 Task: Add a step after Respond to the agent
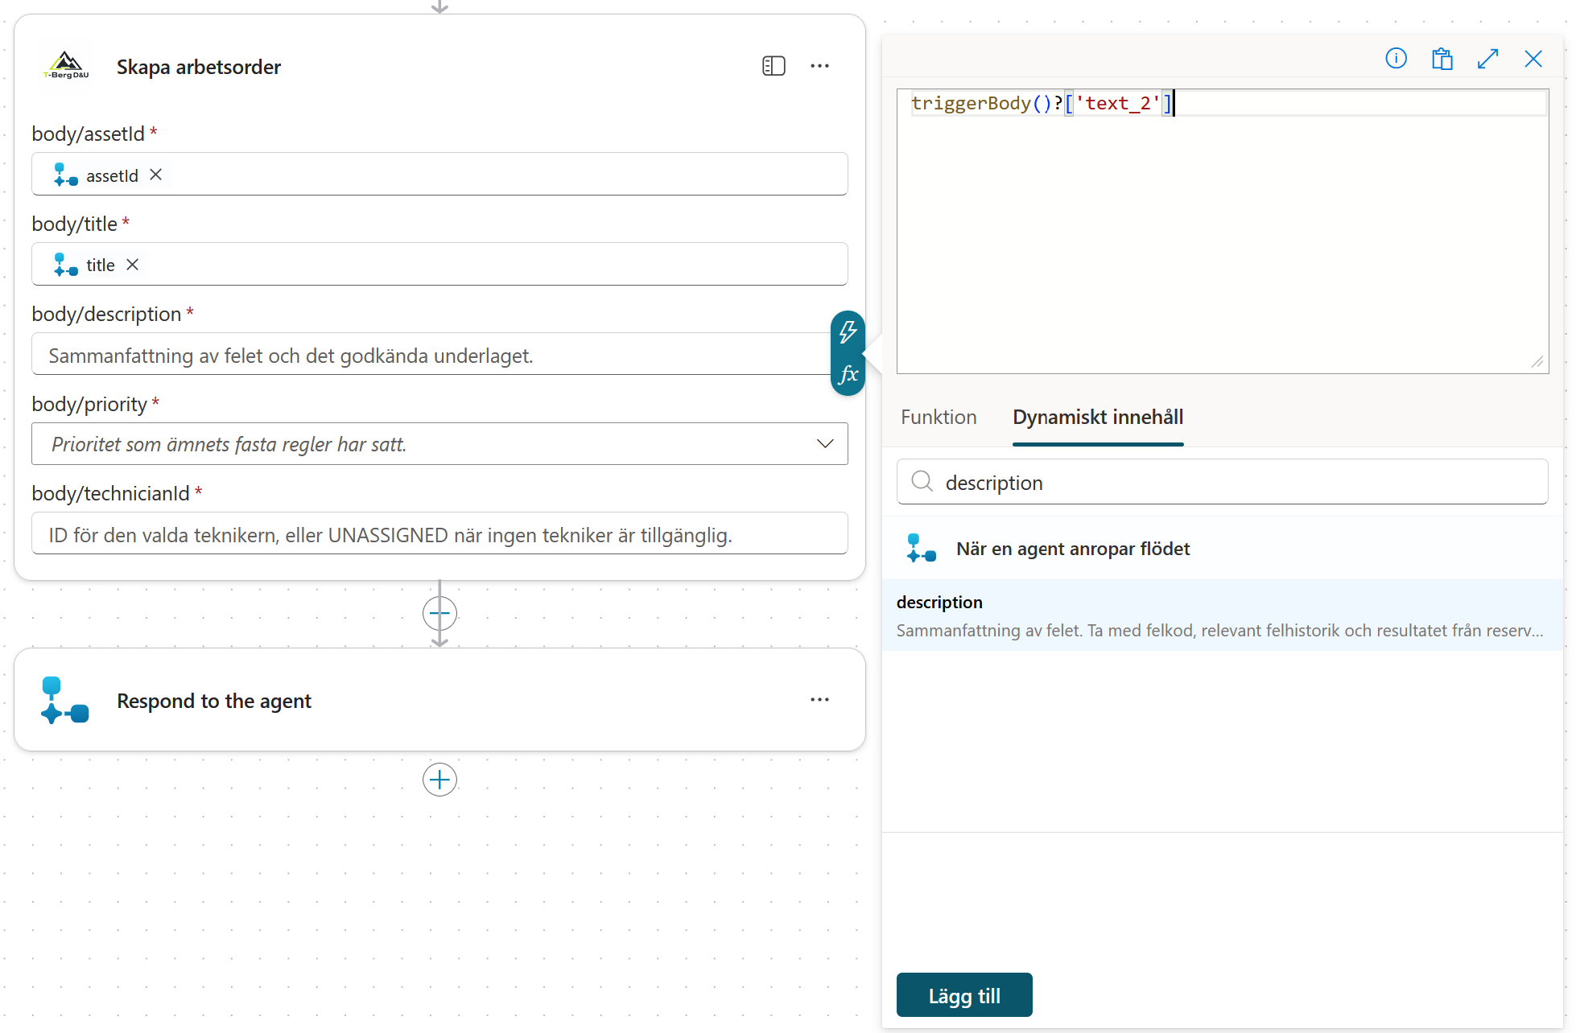[x=439, y=780]
